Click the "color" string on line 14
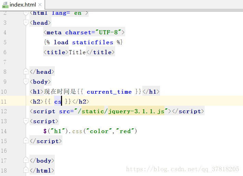Viewport: 243px width, 176px height. (99, 131)
